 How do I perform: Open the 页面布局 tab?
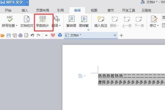pos(43,10)
